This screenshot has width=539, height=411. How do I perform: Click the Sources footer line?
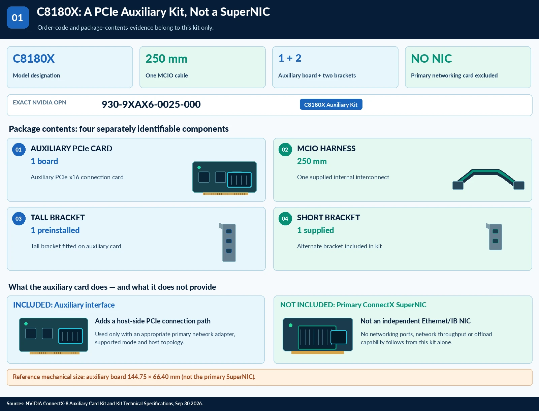[x=105, y=404]
